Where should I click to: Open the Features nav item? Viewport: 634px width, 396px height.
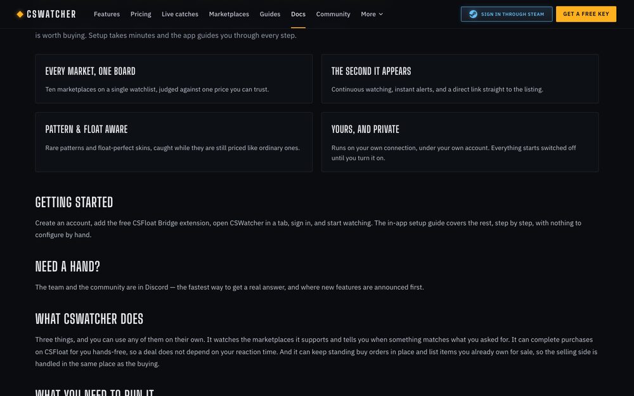click(x=107, y=14)
